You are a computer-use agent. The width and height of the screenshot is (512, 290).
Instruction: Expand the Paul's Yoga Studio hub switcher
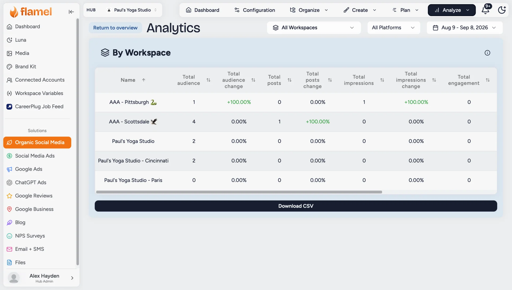click(x=132, y=10)
